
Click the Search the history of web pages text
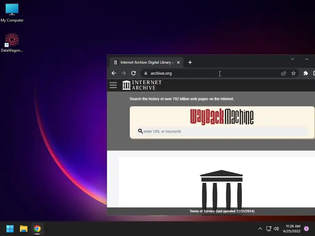click(x=181, y=99)
